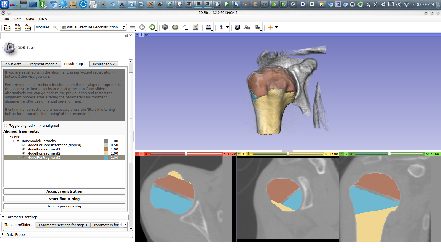Click the SAVE scene toolbar icon
Viewport: 441px width, 248px height.
(28, 27)
